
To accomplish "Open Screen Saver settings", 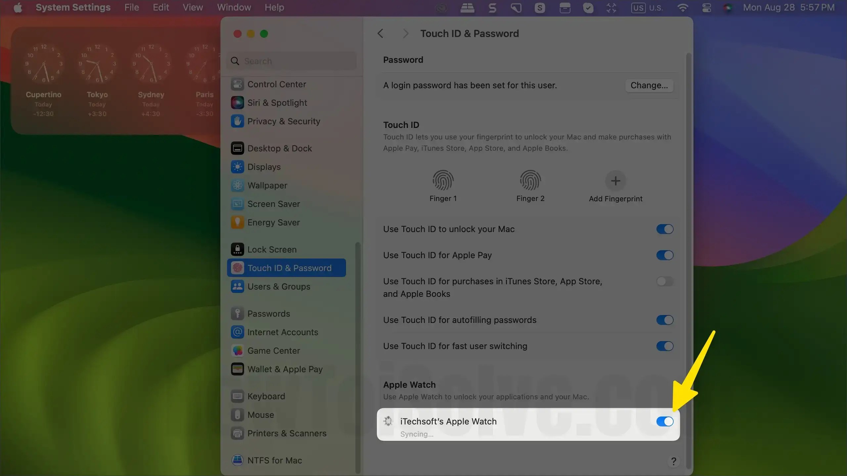I will point(274,204).
